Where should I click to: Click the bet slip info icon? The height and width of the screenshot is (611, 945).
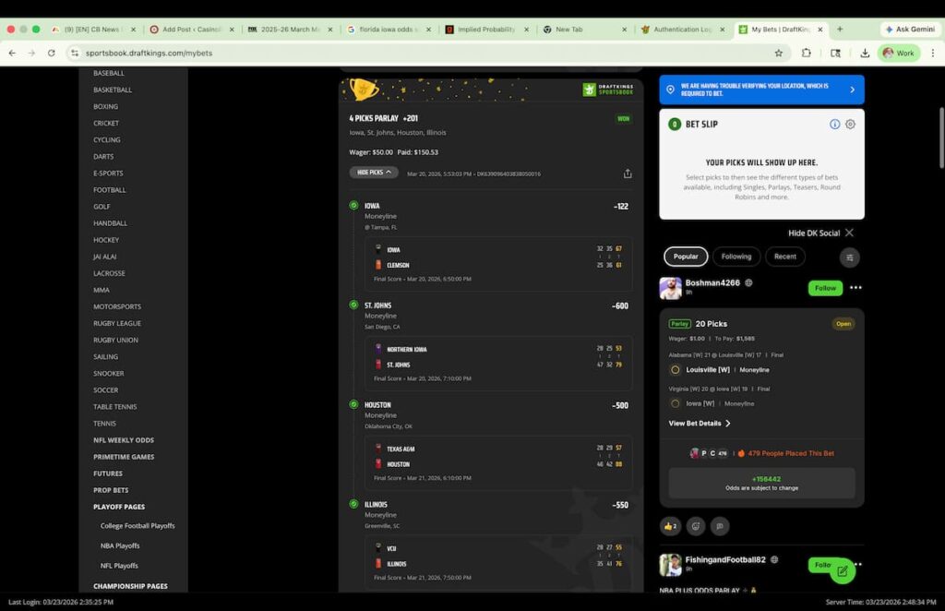click(x=834, y=125)
